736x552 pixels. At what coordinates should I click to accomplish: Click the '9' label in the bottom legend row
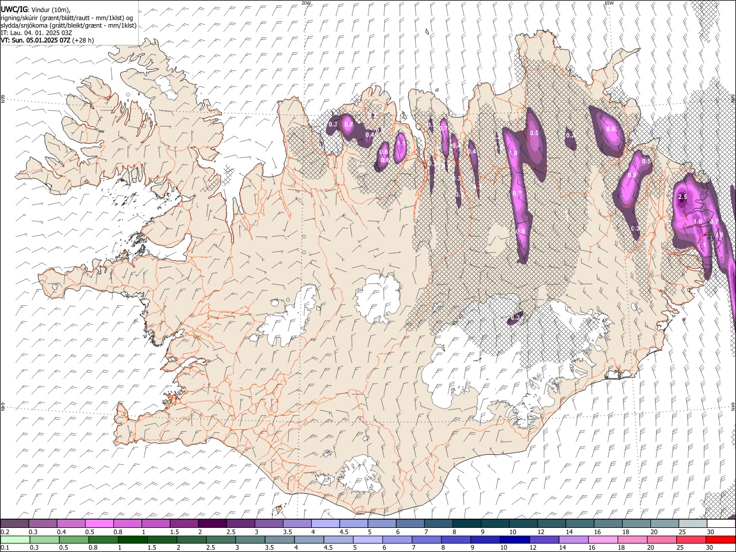click(473, 548)
